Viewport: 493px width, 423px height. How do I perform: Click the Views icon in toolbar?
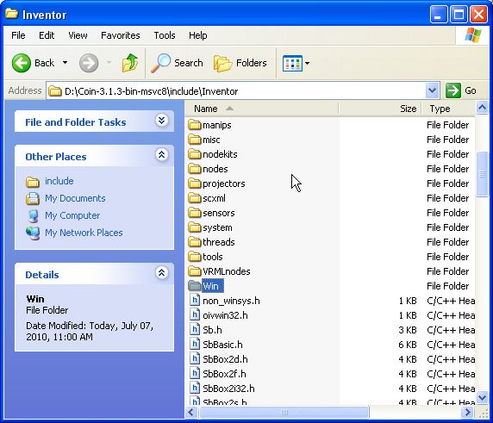click(x=292, y=63)
